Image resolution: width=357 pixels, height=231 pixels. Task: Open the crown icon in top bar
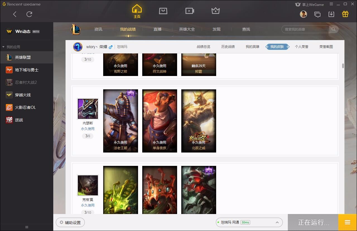[216, 11]
